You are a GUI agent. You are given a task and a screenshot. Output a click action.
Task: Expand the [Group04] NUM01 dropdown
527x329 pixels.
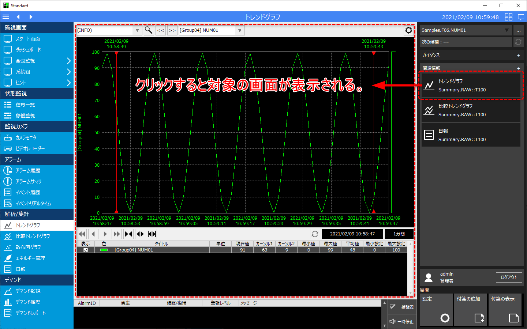click(240, 30)
